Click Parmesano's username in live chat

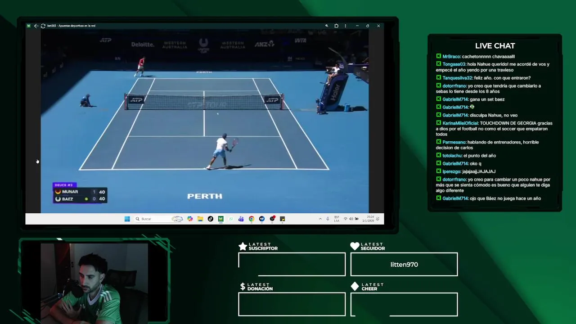pos(454,142)
